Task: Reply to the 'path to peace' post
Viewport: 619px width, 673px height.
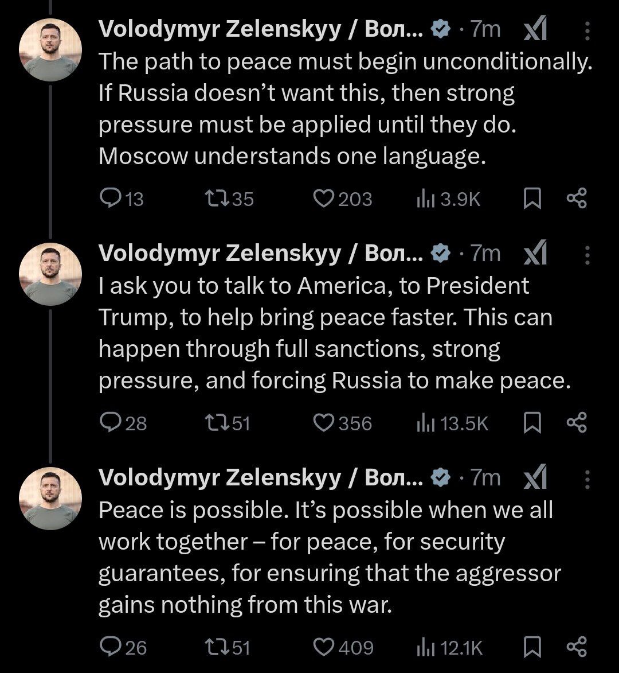Action: click(109, 199)
